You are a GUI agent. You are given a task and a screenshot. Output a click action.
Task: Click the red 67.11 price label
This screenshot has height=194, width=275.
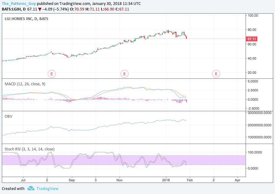pyautogui.click(x=251, y=39)
